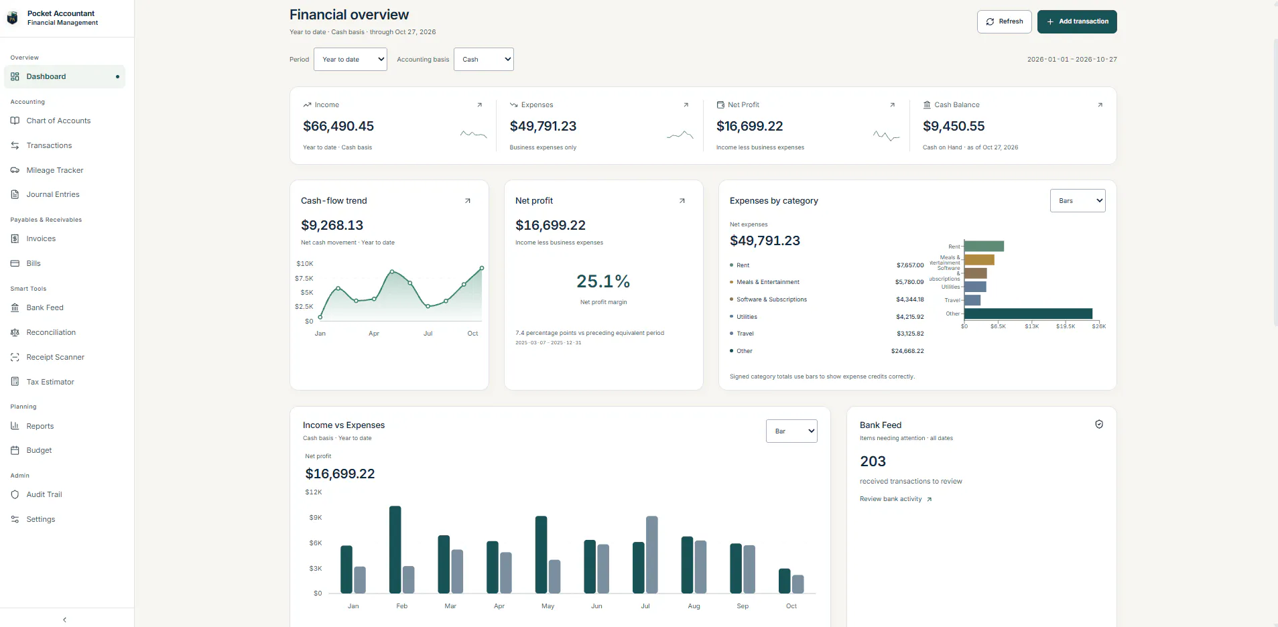1278x627 pixels.
Task: Open the Period Year to date dropdown
Action: click(x=350, y=59)
